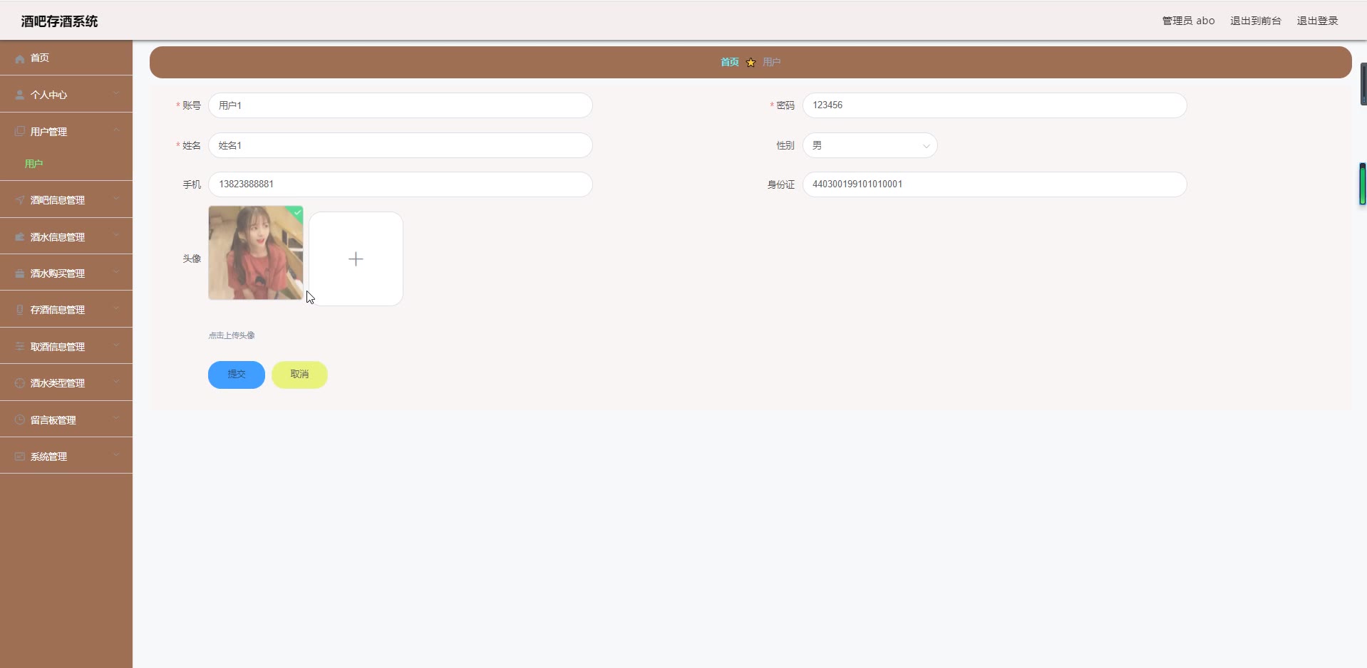The height and width of the screenshot is (668, 1367).
Task: Open the 酒水信息管理 menu label
Action: pos(57,237)
